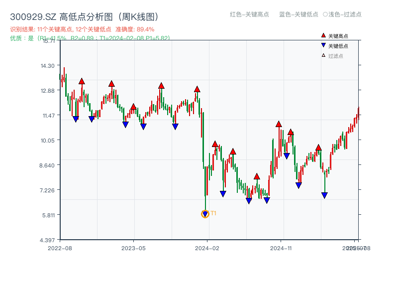Screen dimensions: 398x299
Task: Click the first blue key-low triangle at chart left
Action: 76,119
